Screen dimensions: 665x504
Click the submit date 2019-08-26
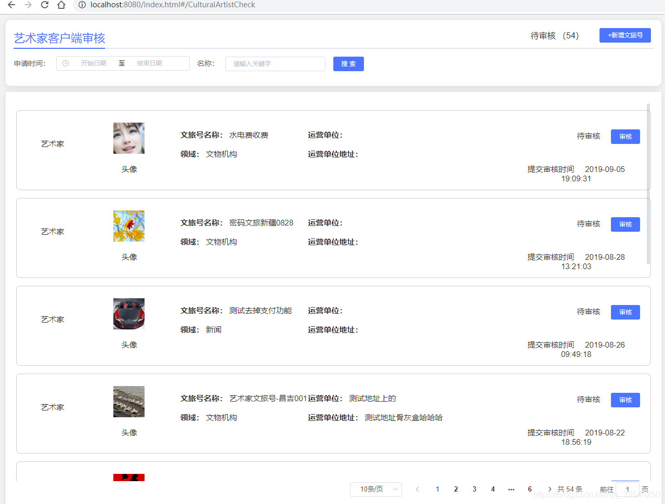click(x=605, y=345)
